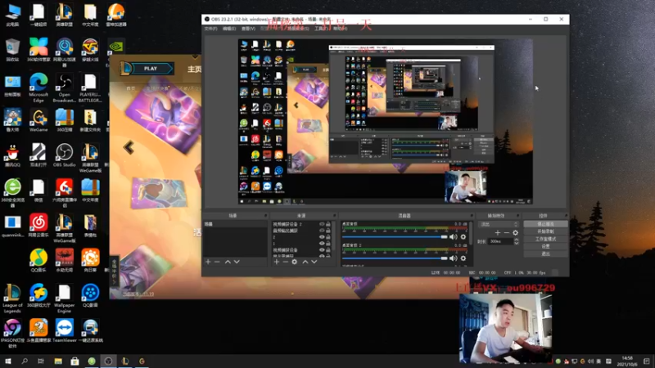Toggle lock on 视频捕获设备 2 source
655x368 pixels.
tap(328, 224)
